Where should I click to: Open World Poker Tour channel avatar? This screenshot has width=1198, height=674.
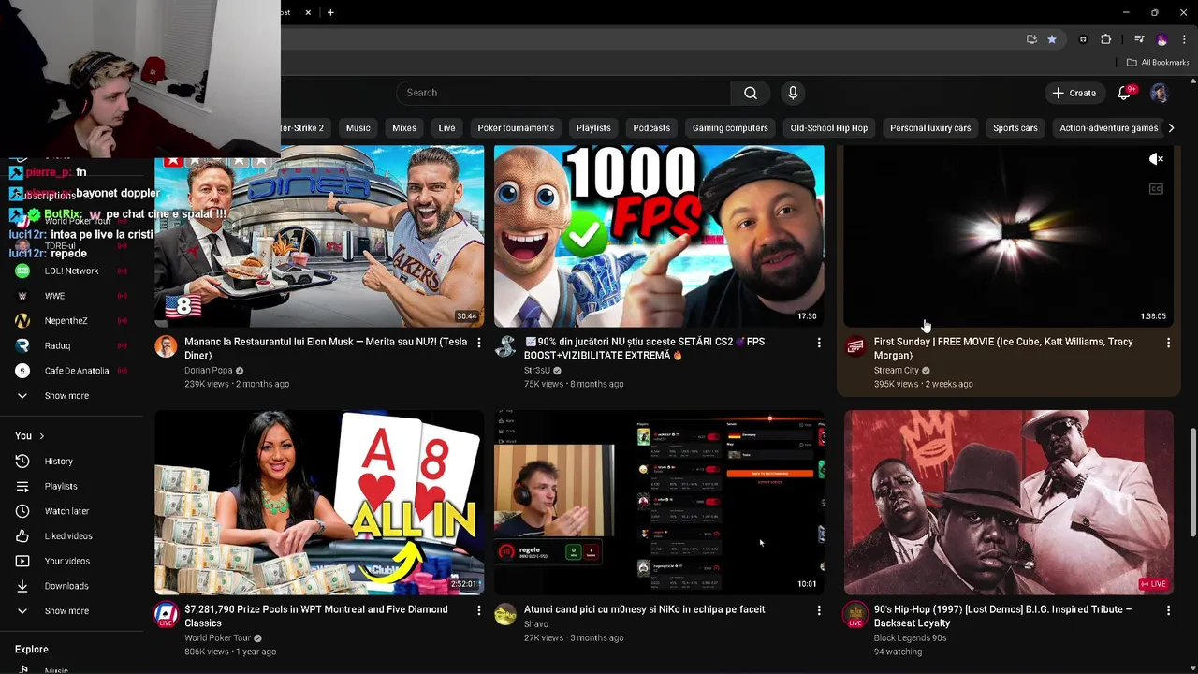tap(166, 614)
